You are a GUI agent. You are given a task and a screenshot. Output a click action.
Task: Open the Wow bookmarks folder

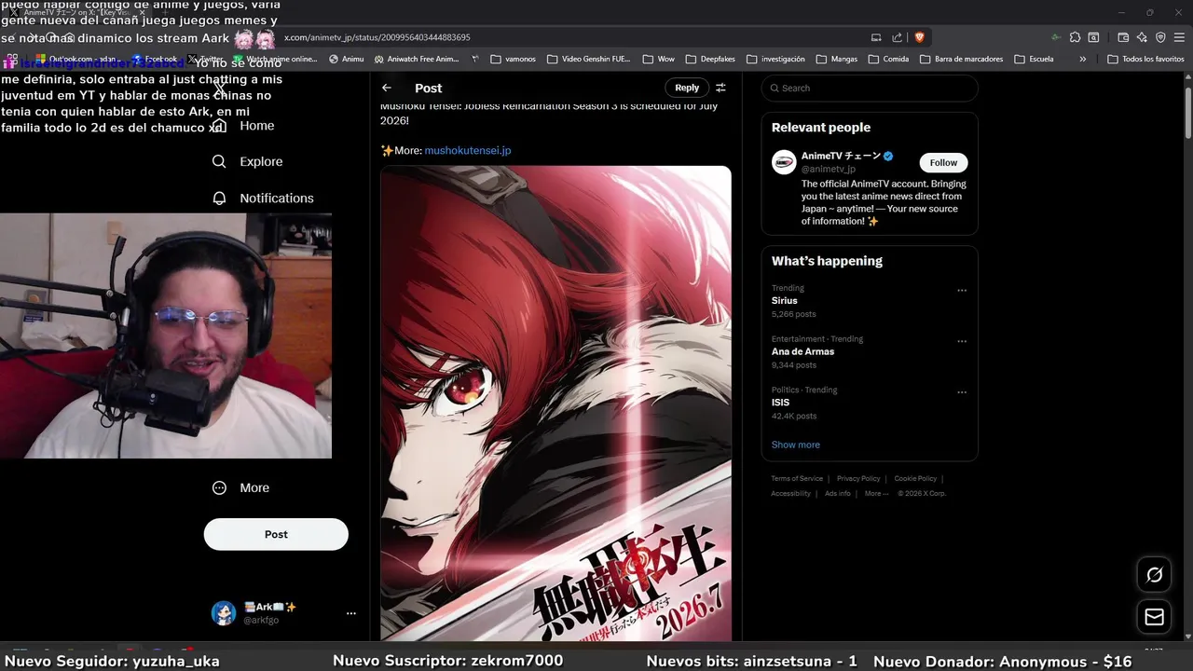tap(658, 59)
